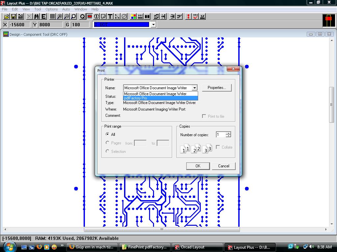The image size is (337, 252).
Task: Open the BOT layer dropdown arrow
Action: tap(153, 25)
